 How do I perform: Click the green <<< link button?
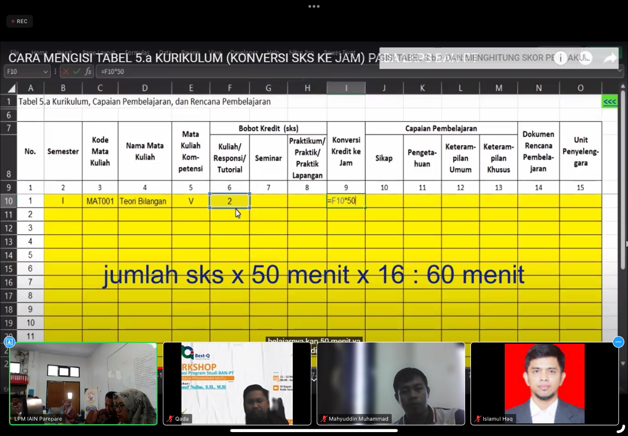pyautogui.click(x=610, y=102)
